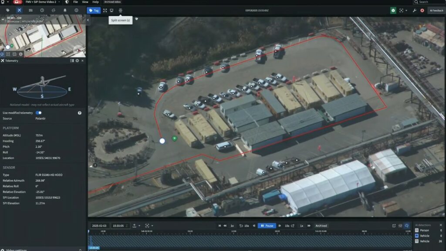The width and height of the screenshot is (446, 251).
Task: Collapse the left side panel with chevron
Action: pos(88,20)
